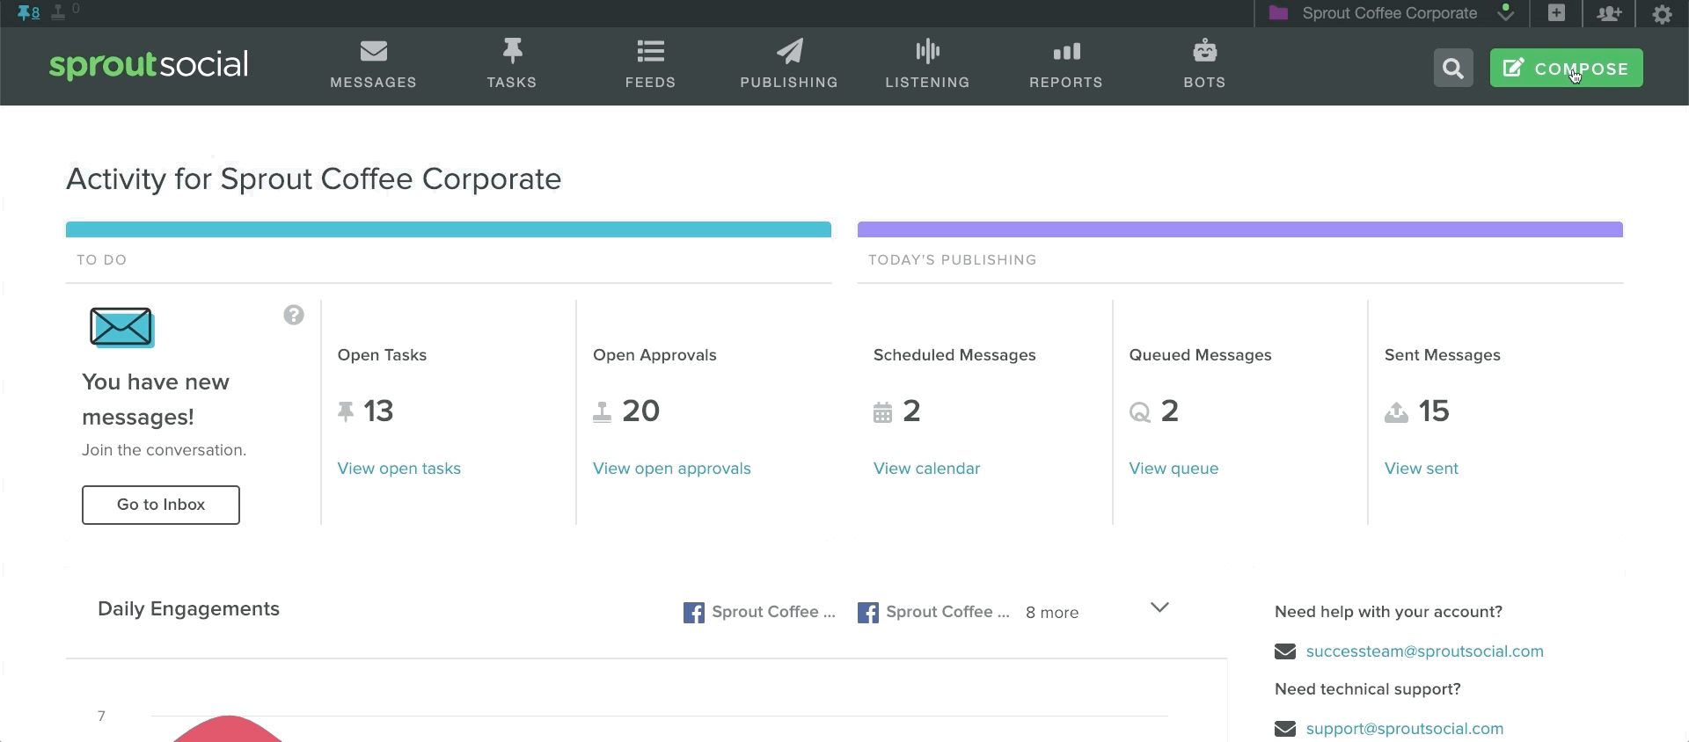The width and height of the screenshot is (1689, 742).
Task: Open the Tasks section in the nav
Action: [x=512, y=65]
